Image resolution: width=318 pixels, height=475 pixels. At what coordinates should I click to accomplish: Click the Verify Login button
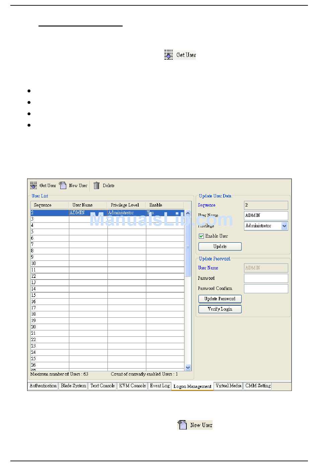[x=220, y=309]
